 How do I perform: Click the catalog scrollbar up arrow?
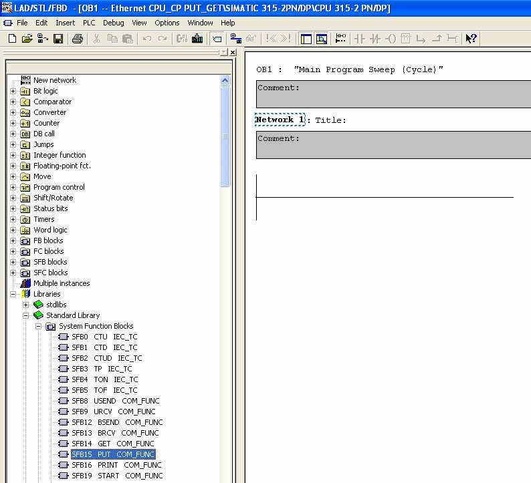click(x=225, y=80)
